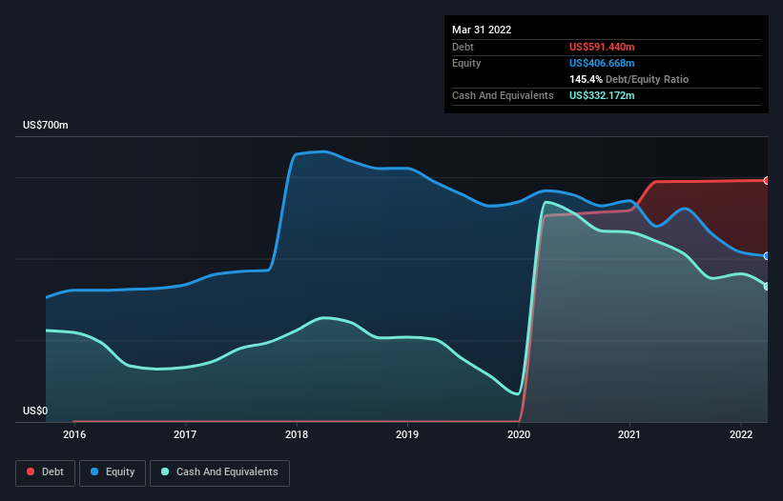Screen dimensions: 783x501
Task: Click the US$0 y-axis label
Action: (35, 411)
